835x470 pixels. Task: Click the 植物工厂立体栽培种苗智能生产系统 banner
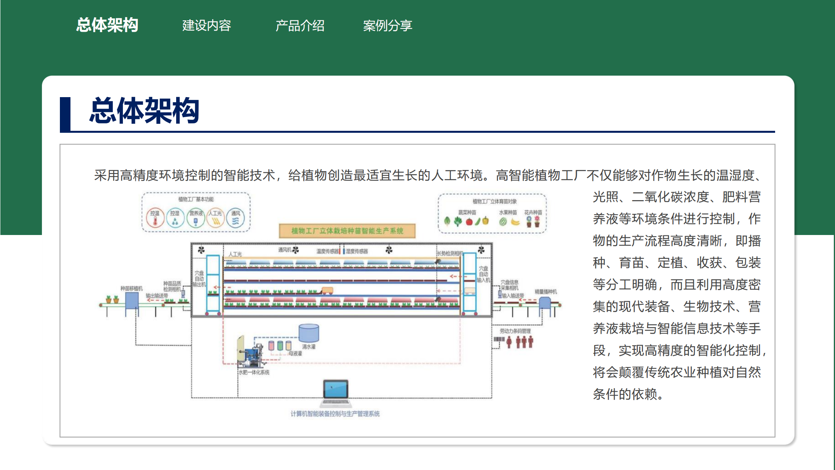click(347, 231)
